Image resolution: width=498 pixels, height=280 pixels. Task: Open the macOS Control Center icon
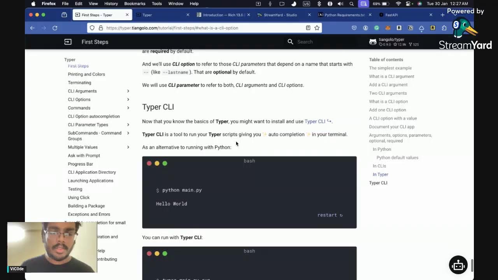pyautogui.click(x=409, y=4)
